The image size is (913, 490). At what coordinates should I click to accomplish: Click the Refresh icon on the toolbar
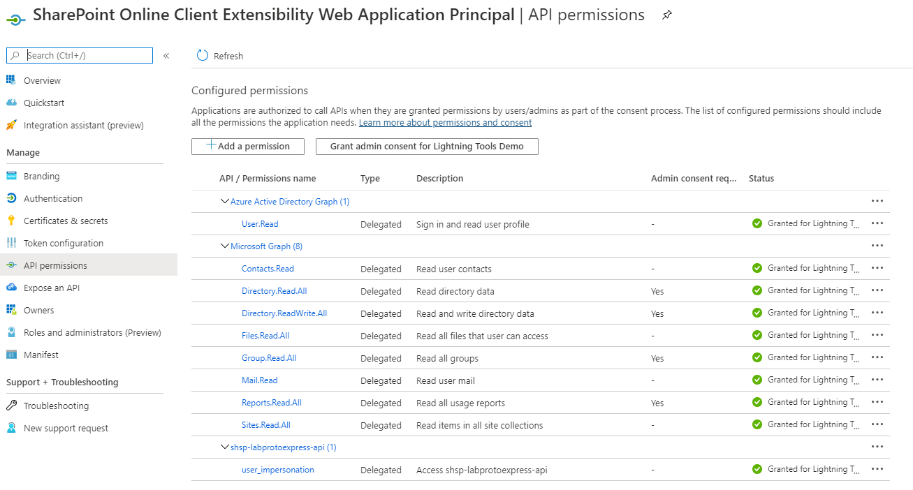point(203,55)
